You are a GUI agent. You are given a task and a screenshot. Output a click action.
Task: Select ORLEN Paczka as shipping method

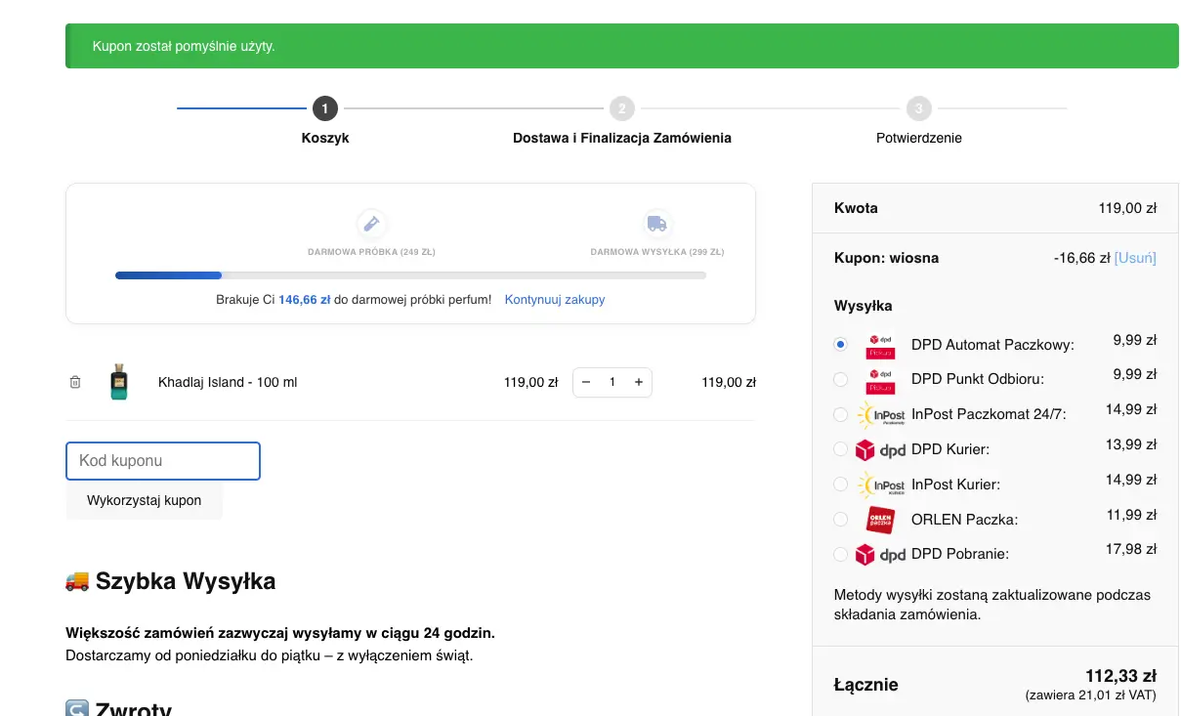[x=840, y=519]
